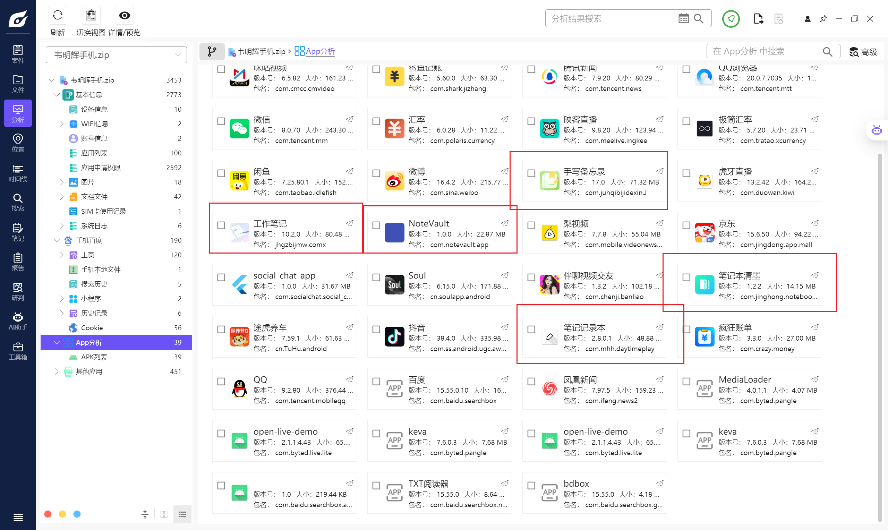Open 案件 in the left sidebar
The height and width of the screenshot is (530, 888).
18,54
